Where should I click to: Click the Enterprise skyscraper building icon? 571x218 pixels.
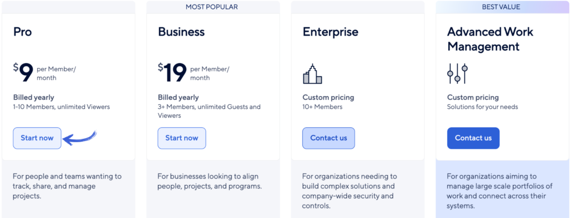pos(312,74)
